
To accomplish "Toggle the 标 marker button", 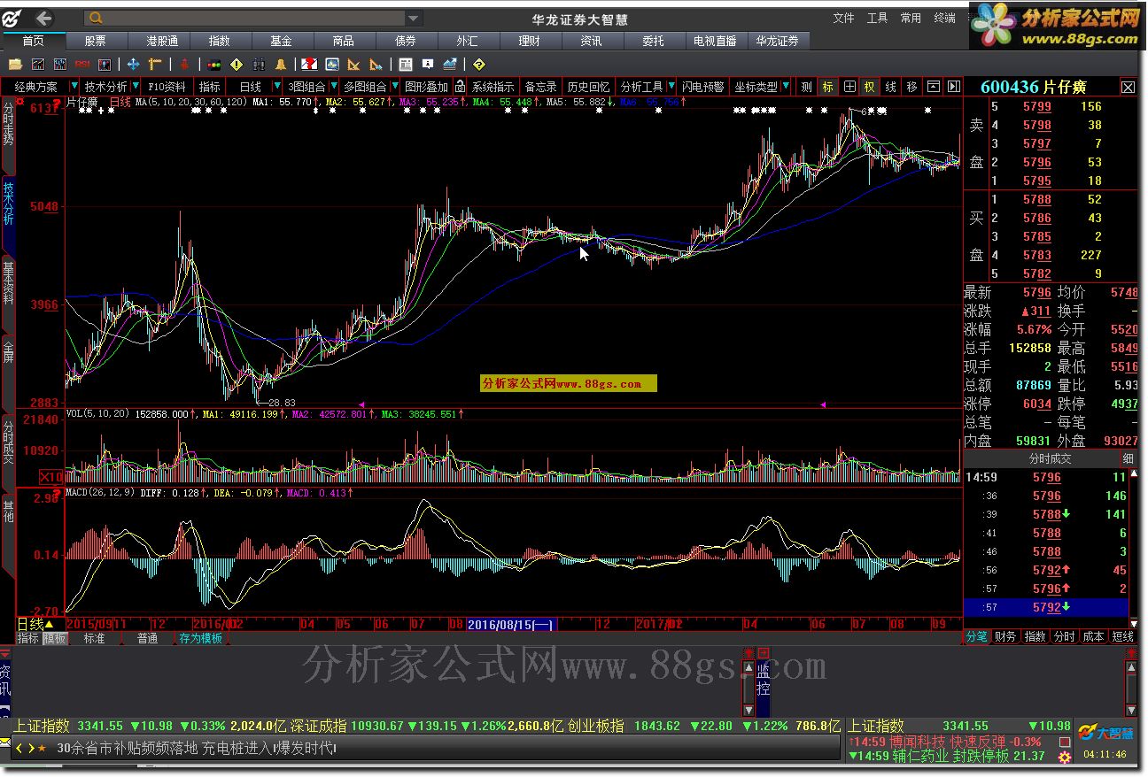I will [x=827, y=87].
